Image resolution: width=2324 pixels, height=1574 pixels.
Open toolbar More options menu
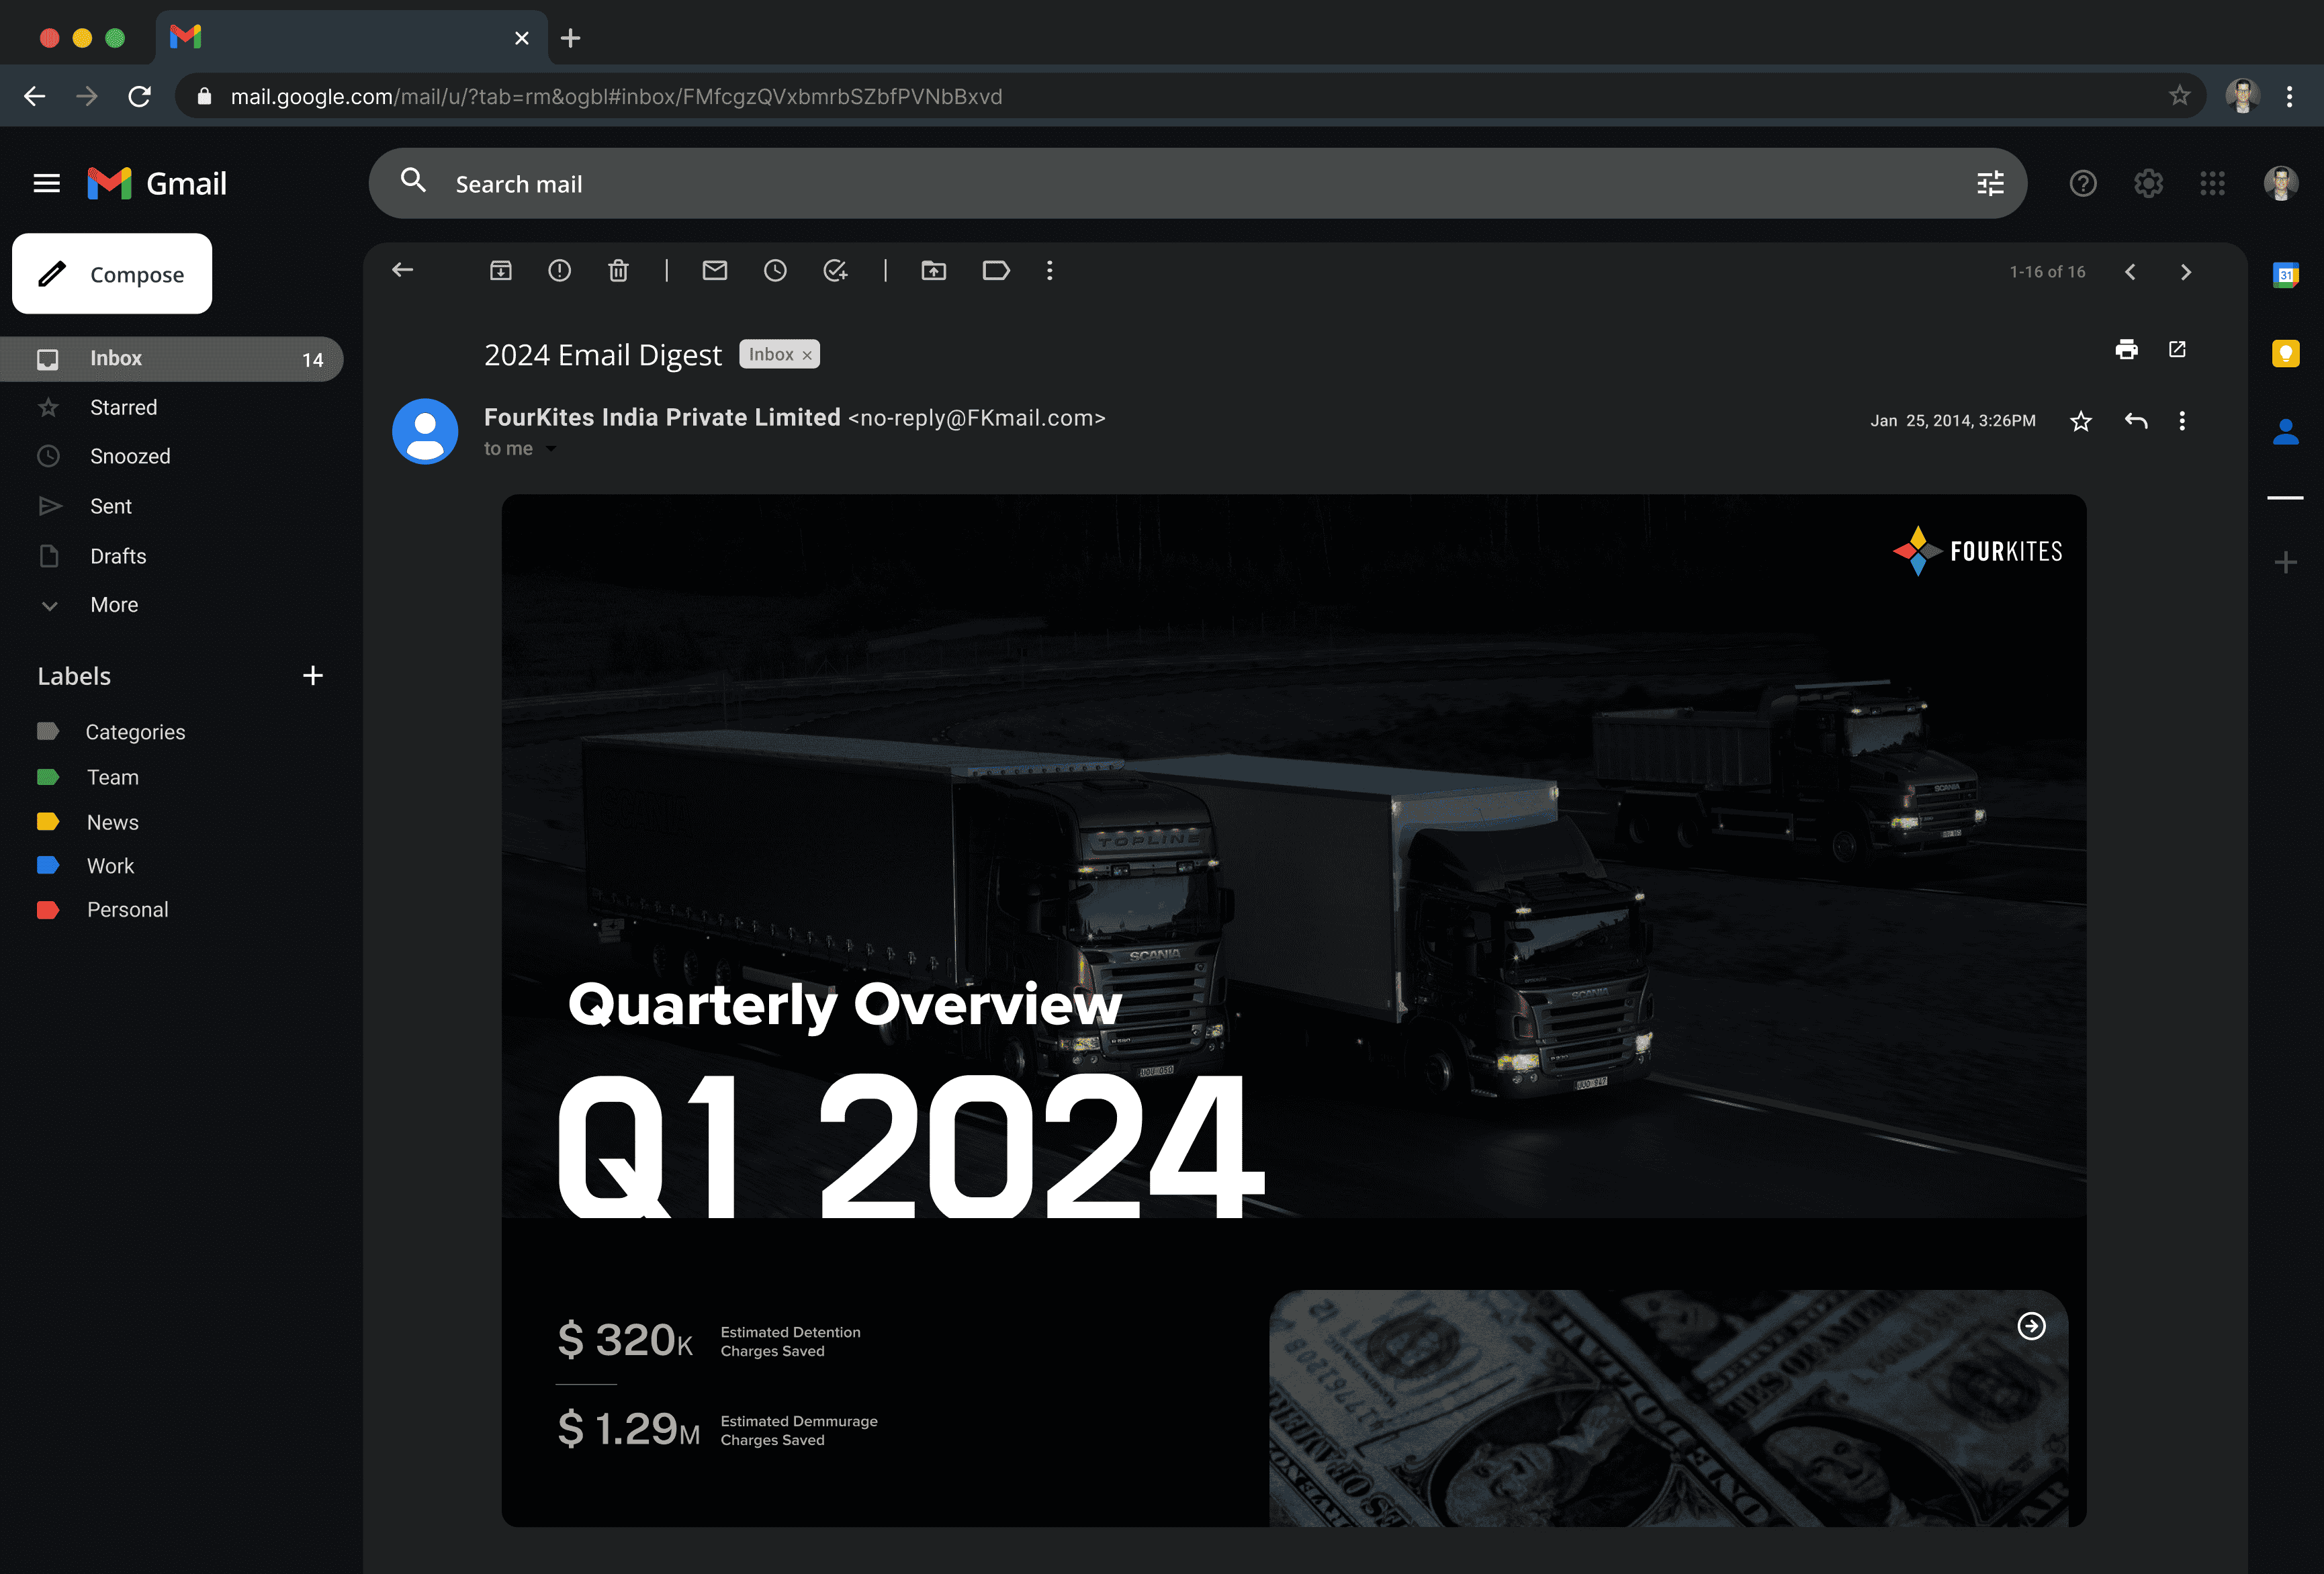(x=1049, y=270)
